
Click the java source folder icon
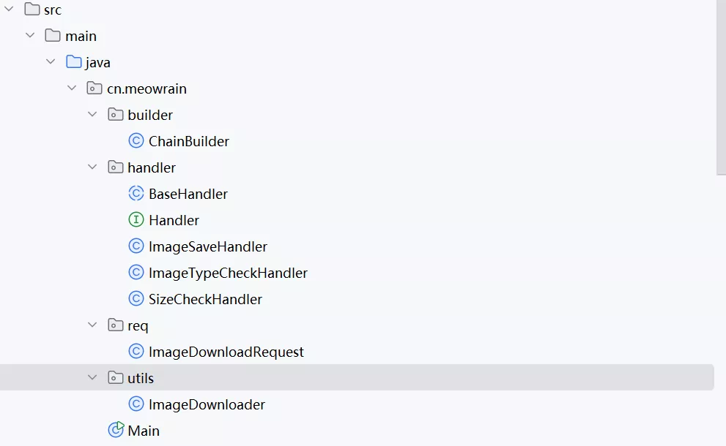(74, 62)
